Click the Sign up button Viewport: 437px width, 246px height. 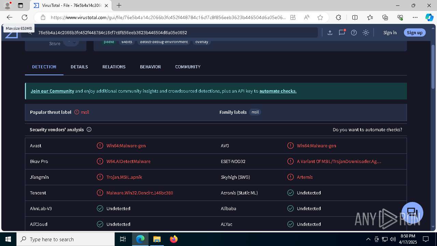[x=414, y=32]
